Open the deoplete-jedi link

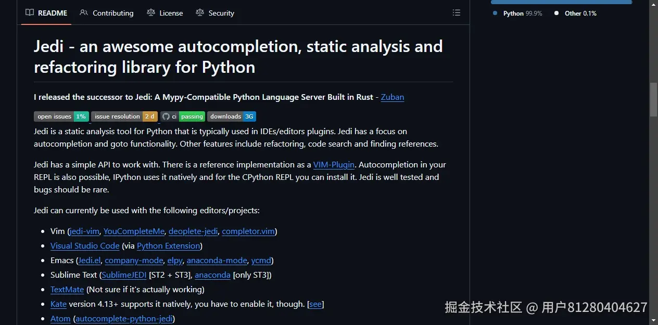pyautogui.click(x=193, y=231)
